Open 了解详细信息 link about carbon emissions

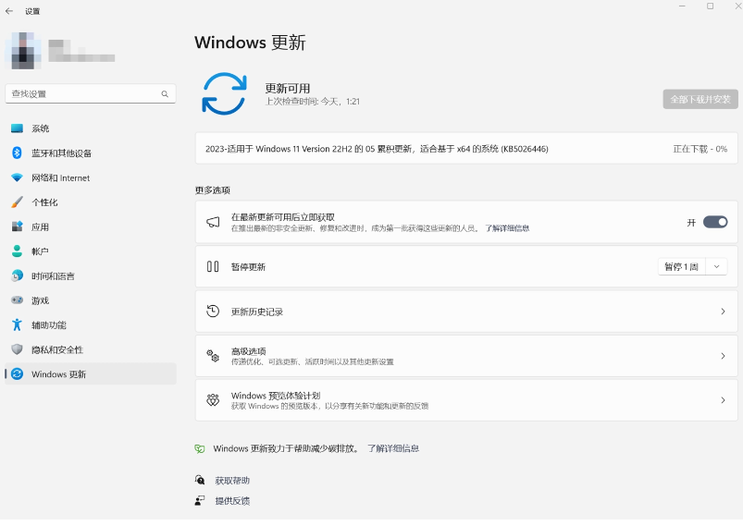(393, 448)
